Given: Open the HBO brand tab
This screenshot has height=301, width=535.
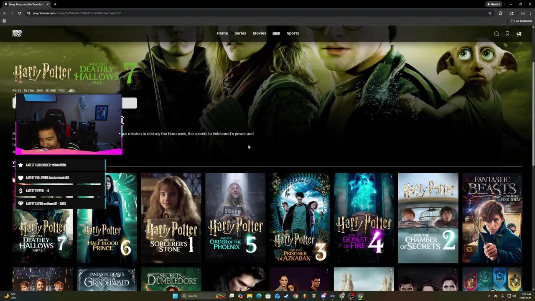Looking at the screenshot, I should pos(276,33).
